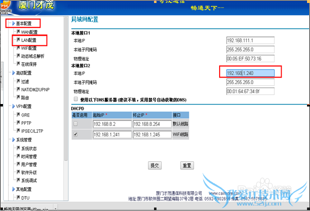This screenshot has height=211, width=310.
Task: Enable the custom DNS server checkbox
Action: [76, 99]
